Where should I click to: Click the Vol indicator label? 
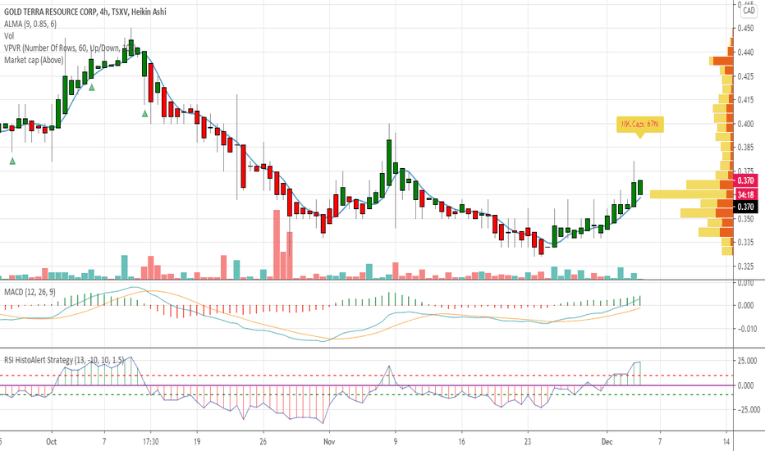[x=9, y=36]
